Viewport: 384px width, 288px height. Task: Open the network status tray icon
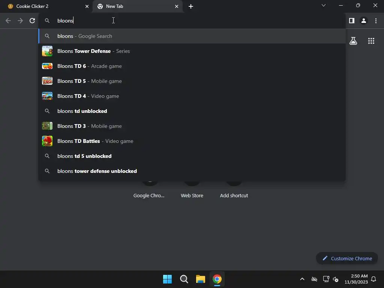point(326,279)
